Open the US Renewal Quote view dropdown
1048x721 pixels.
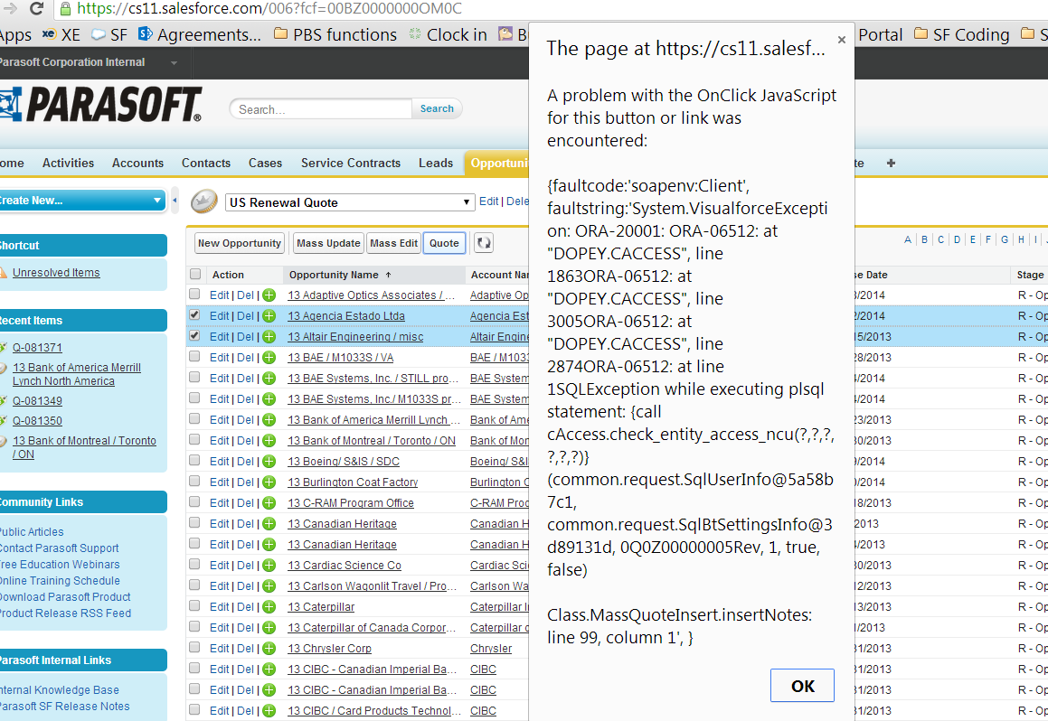tap(350, 202)
